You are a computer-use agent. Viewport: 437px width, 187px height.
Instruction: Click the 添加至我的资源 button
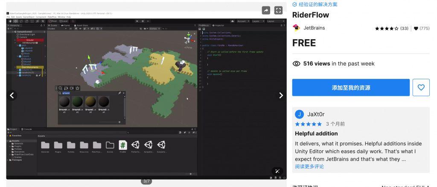click(x=351, y=87)
